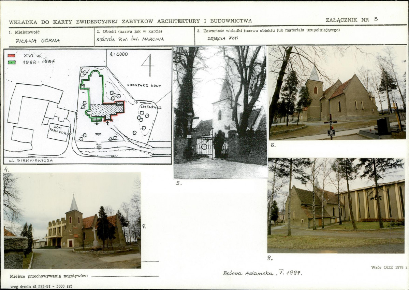The image size is (409, 290).
Task: Click the 1:1000 scale label on map
Action: 119,54
